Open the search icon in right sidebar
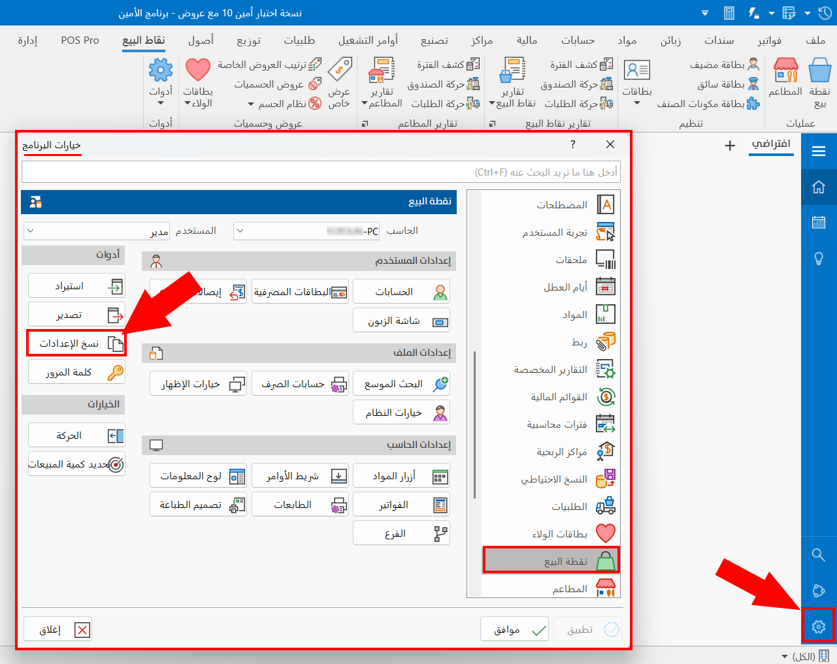 point(818,554)
